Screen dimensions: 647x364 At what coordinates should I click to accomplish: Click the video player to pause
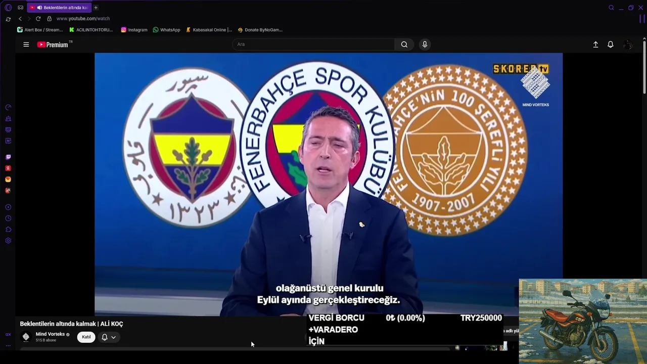pos(329,185)
